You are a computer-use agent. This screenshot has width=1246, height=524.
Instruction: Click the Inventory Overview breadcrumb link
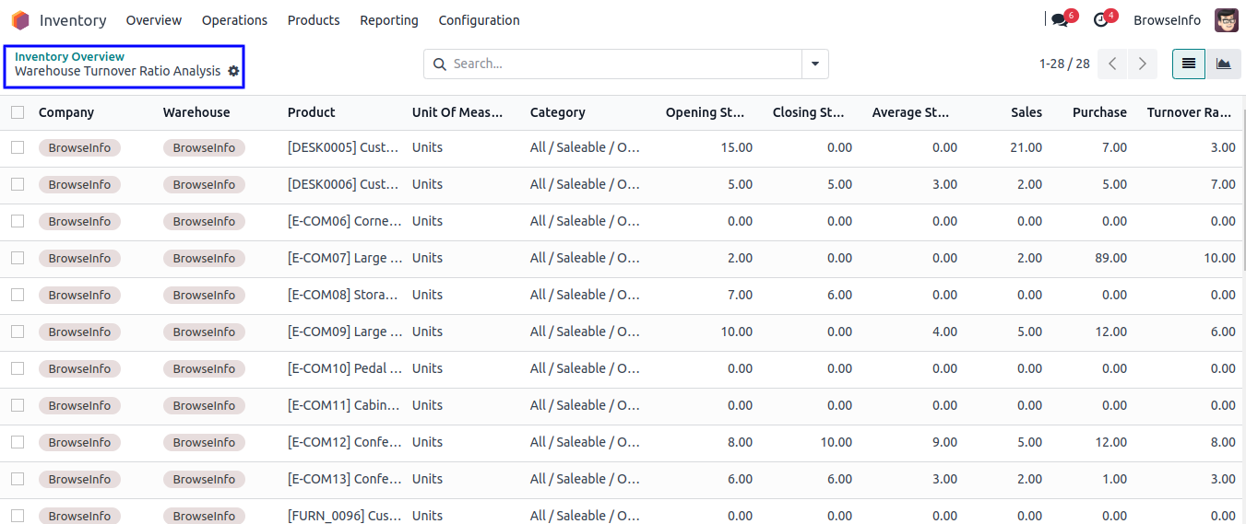click(69, 57)
